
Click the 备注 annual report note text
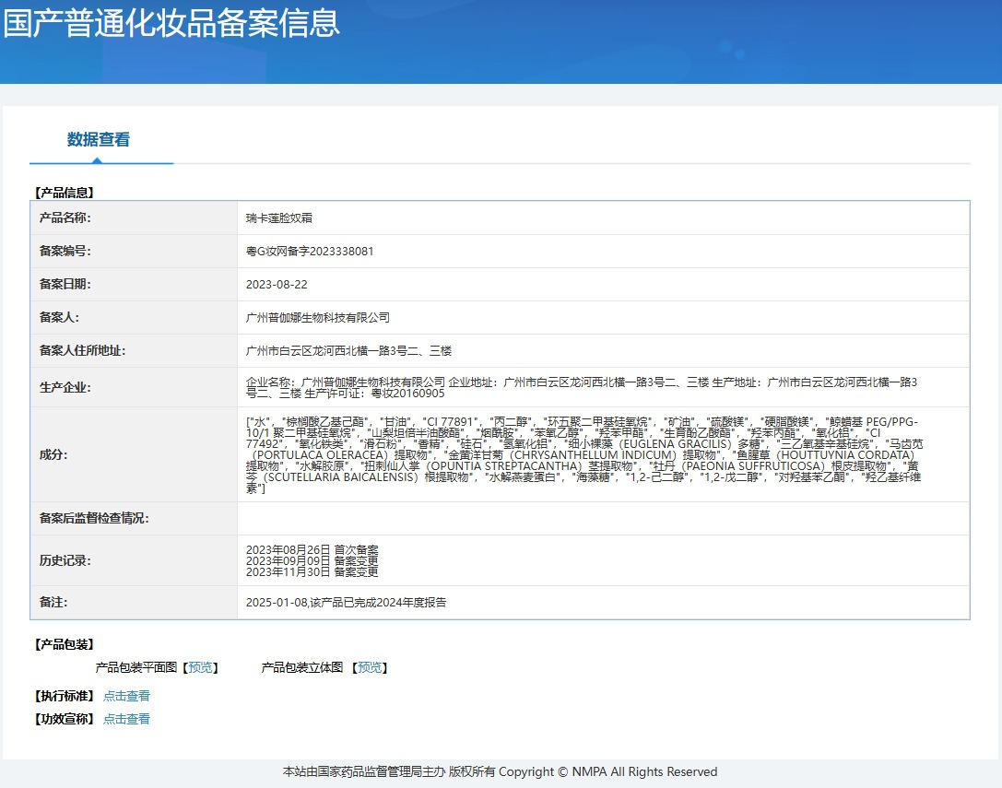(346, 603)
